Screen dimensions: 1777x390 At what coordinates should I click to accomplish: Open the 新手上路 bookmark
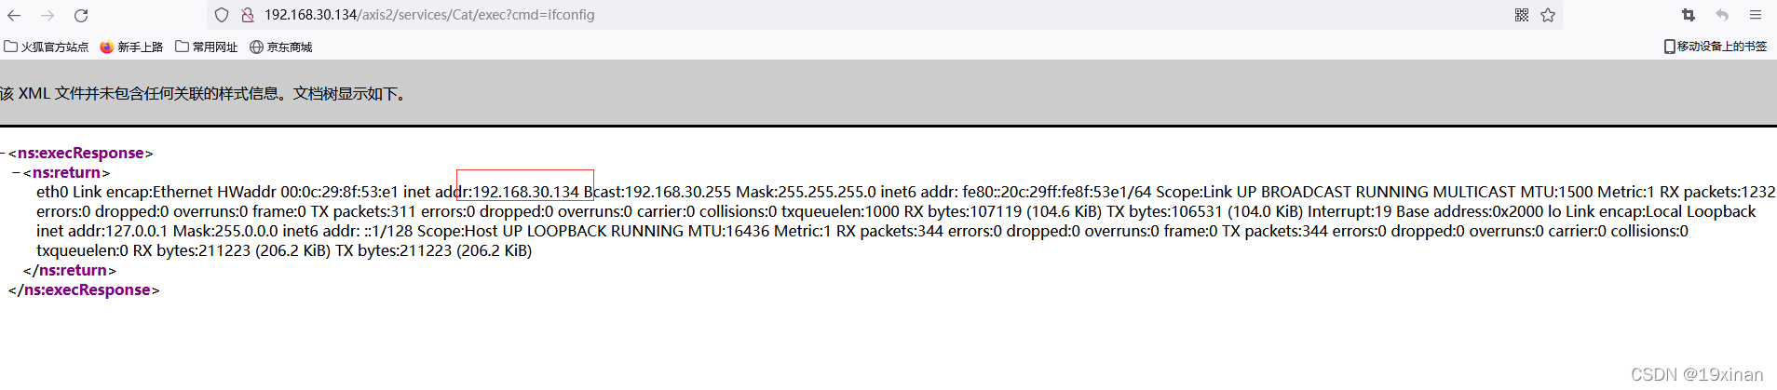coord(131,47)
